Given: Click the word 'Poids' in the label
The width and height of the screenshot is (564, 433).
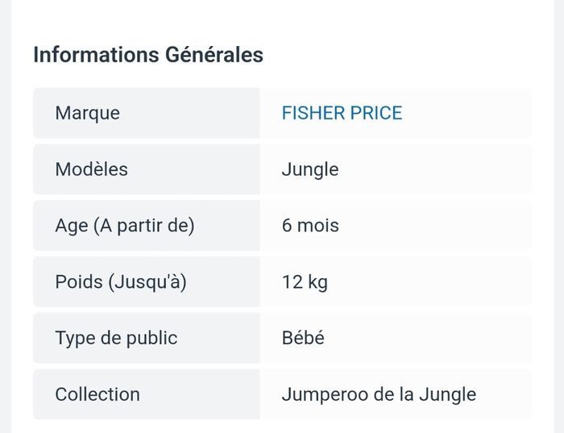Looking at the screenshot, I should 79,282.
